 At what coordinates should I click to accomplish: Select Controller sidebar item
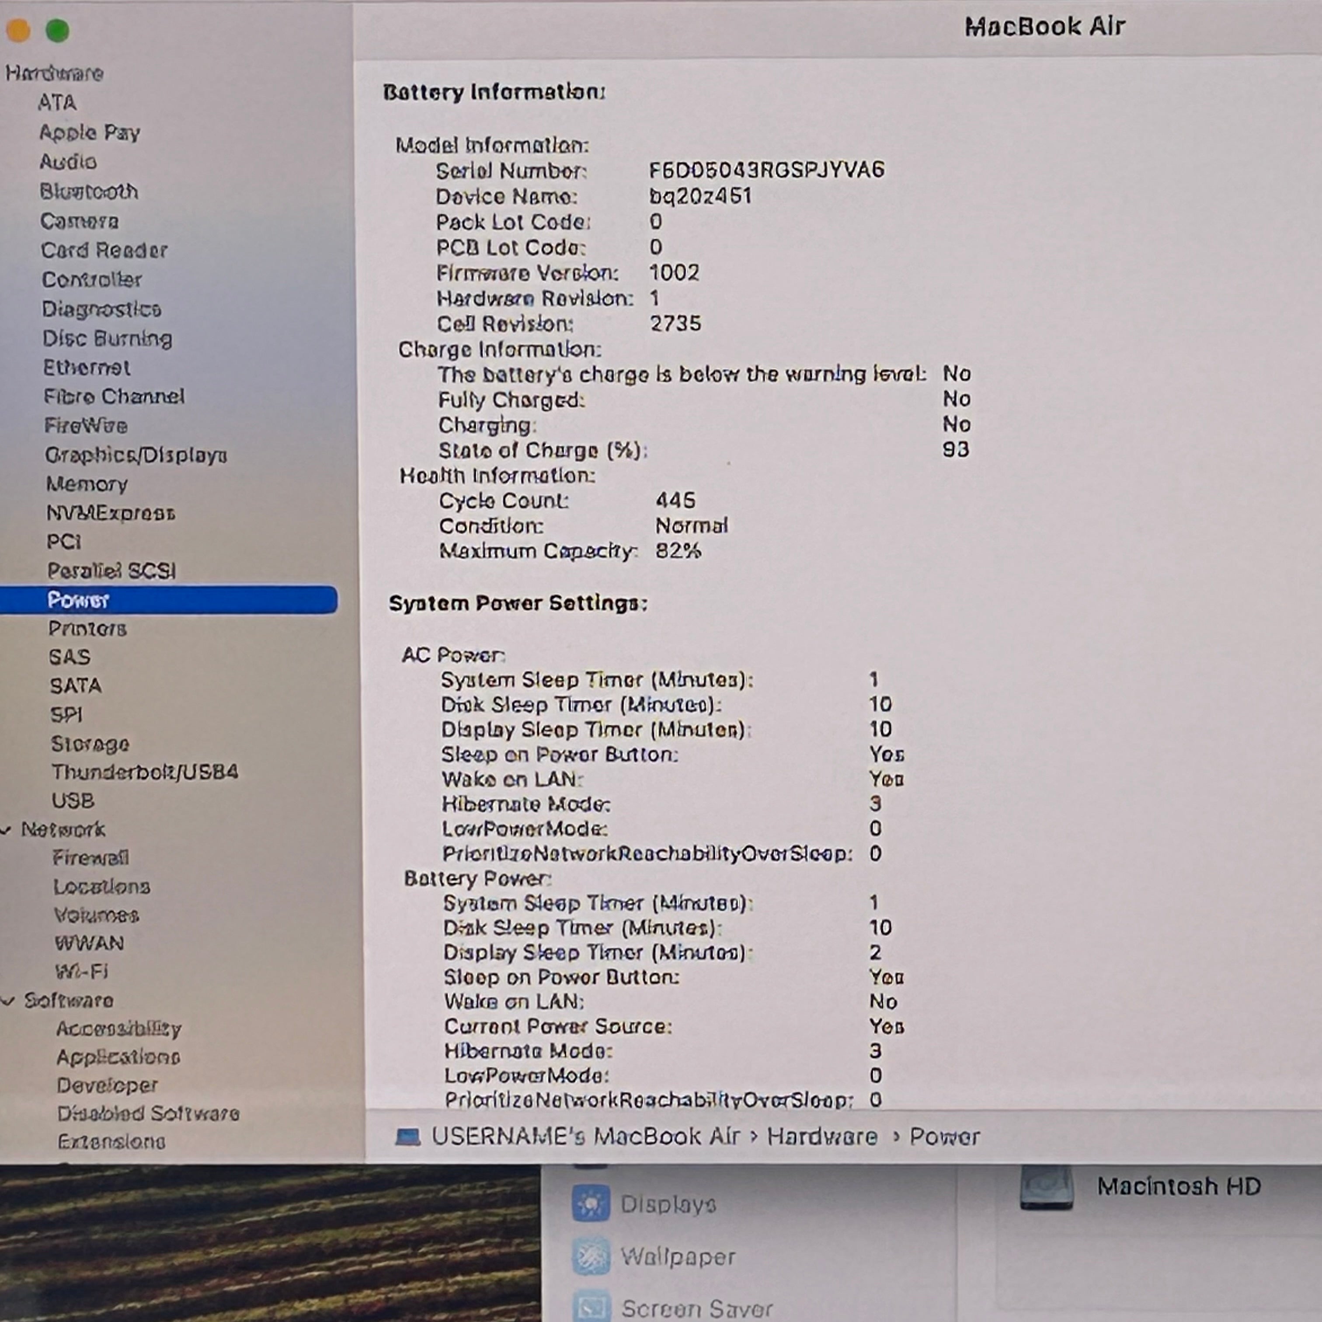pyautogui.click(x=92, y=279)
